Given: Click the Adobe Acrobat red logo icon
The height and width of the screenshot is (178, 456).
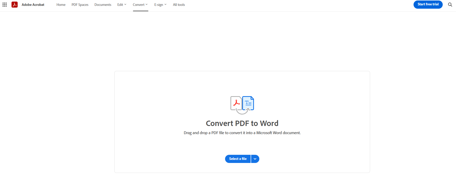Looking at the screenshot, I should [15, 5].
